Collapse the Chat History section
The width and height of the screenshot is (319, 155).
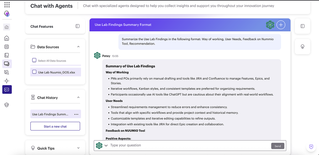click(x=78, y=98)
